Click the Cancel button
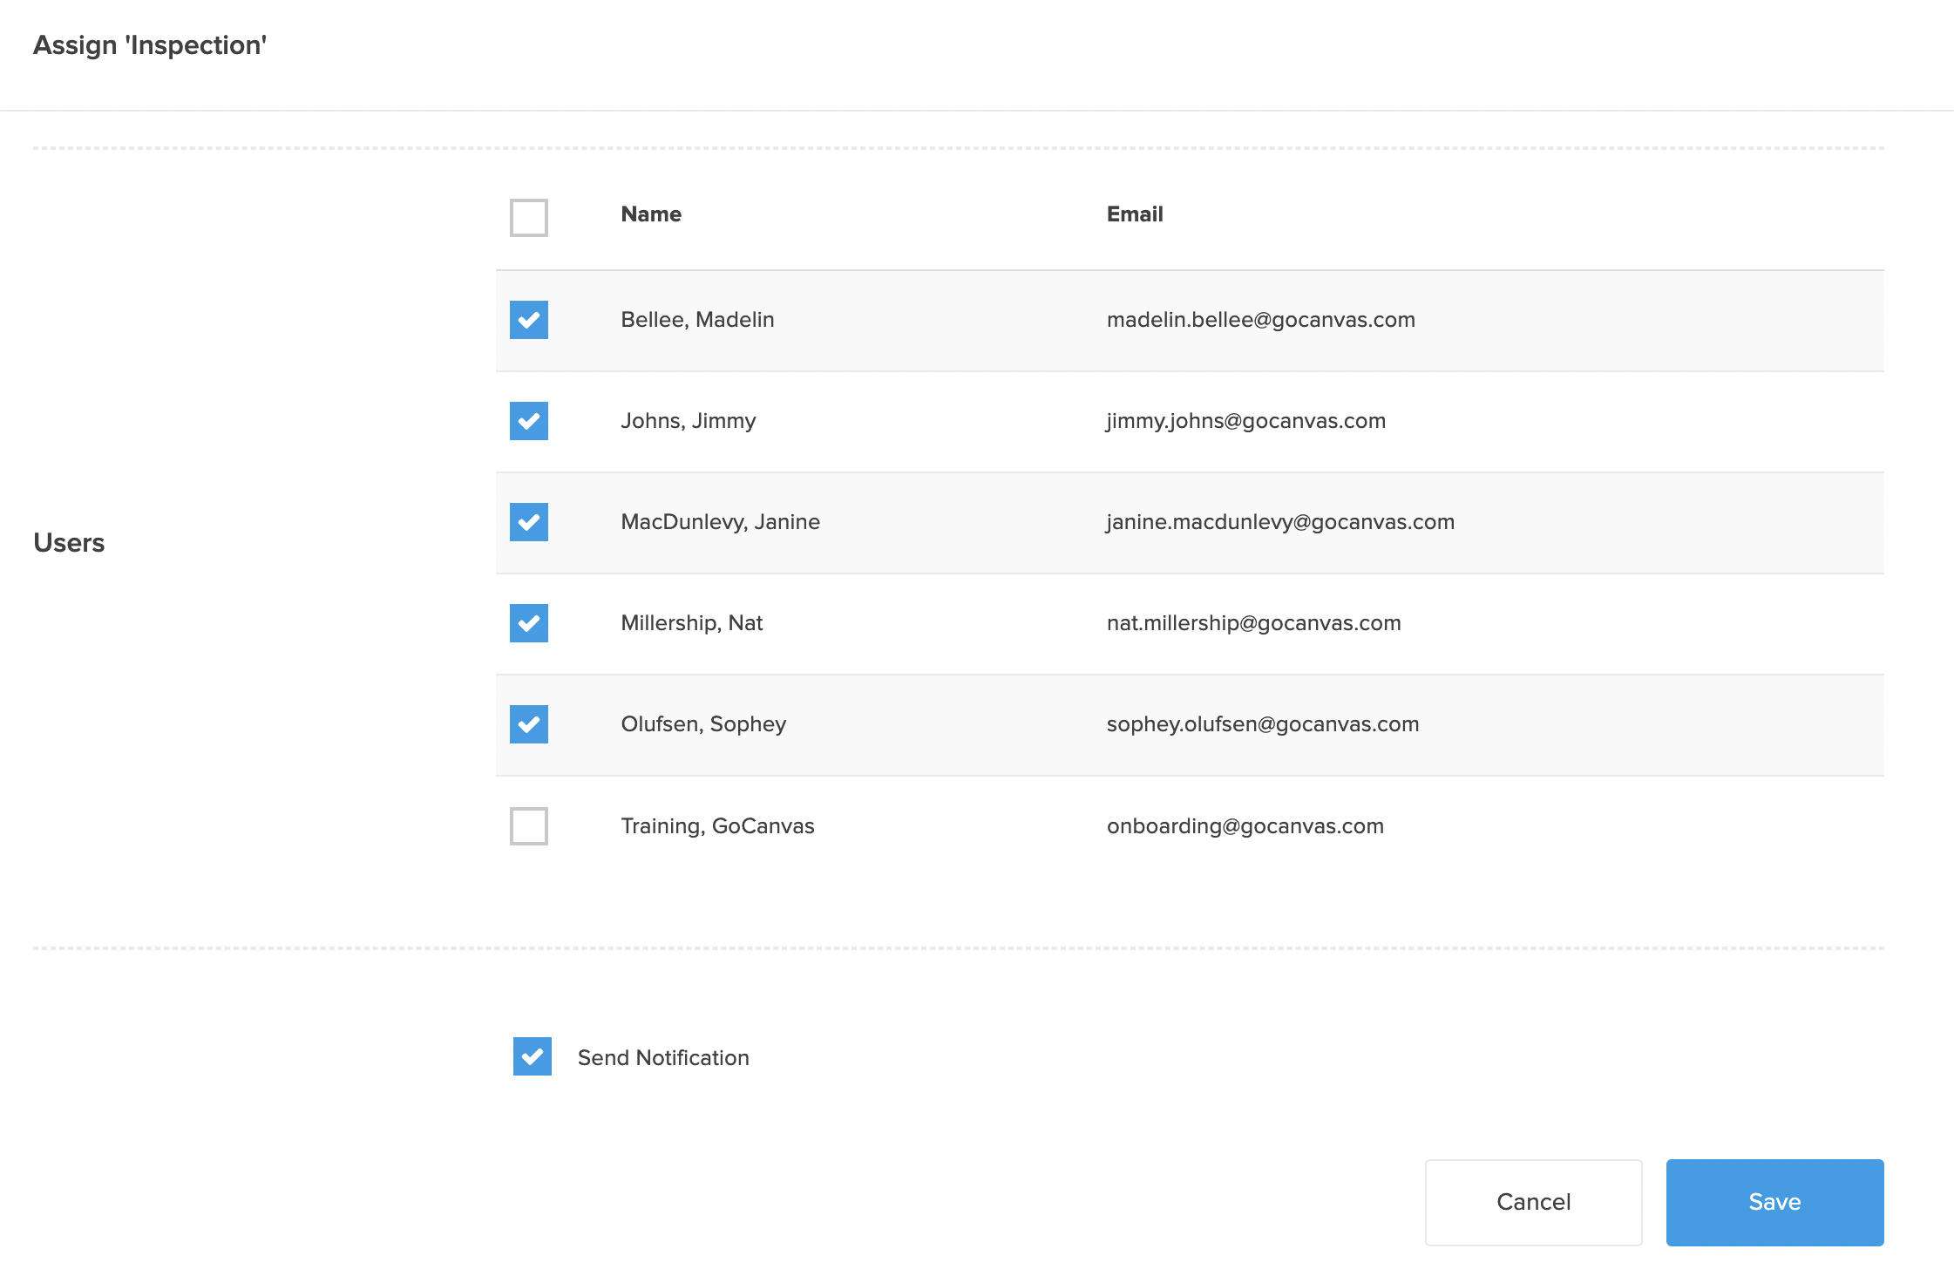Screen dimensions: 1954x1276 click(x=1533, y=1202)
